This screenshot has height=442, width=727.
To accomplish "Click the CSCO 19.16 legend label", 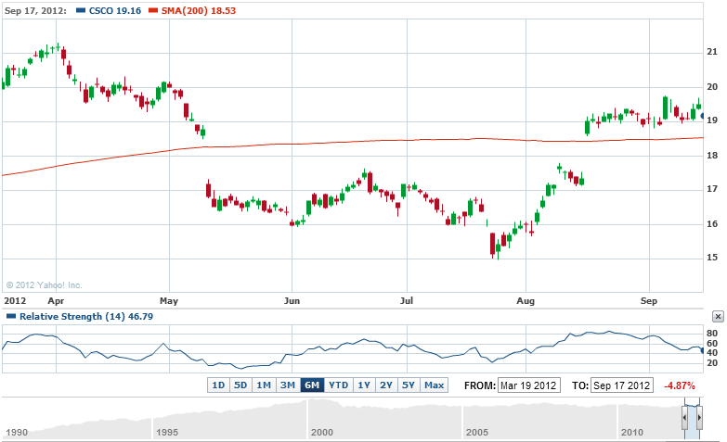I will click(115, 10).
